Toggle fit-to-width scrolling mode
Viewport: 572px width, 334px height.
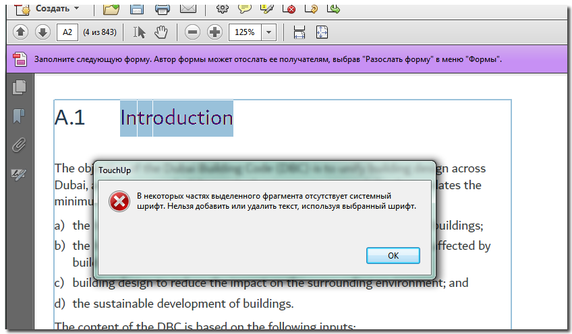click(x=299, y=32)
